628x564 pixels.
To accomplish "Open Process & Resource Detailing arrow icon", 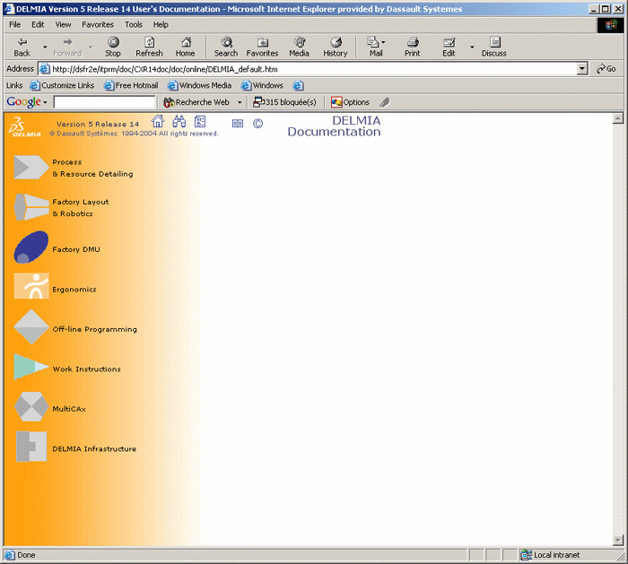I will 31,168.
